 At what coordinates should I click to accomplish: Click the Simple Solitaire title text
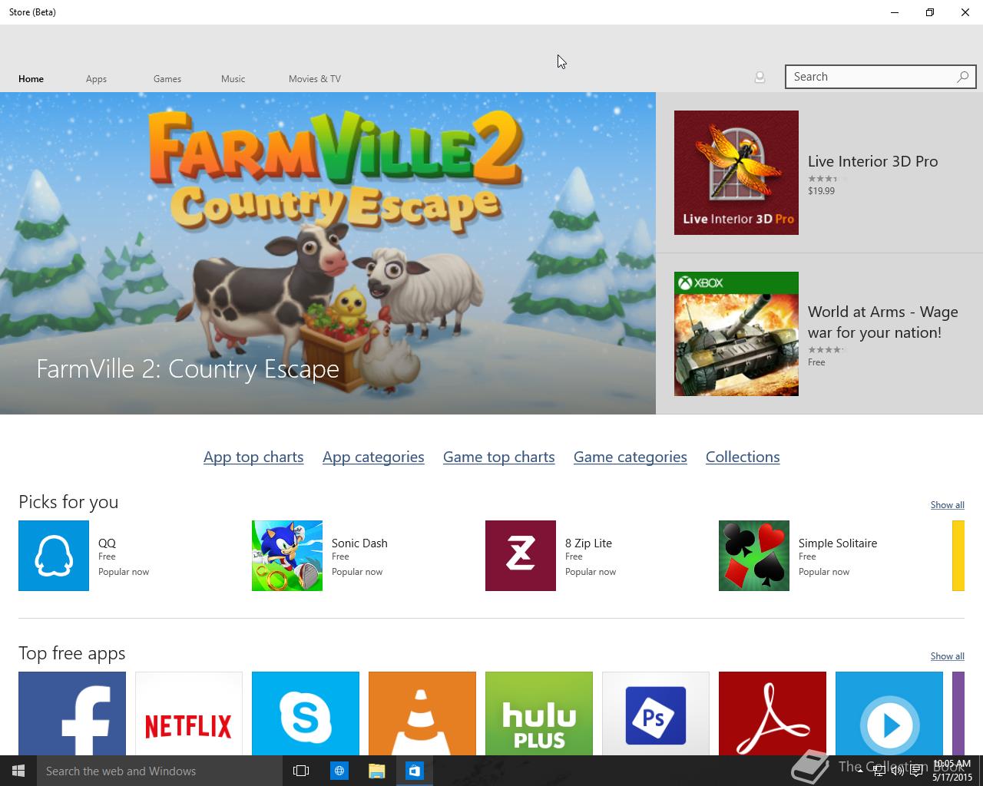pyautogui.click(x=838, y=543)
